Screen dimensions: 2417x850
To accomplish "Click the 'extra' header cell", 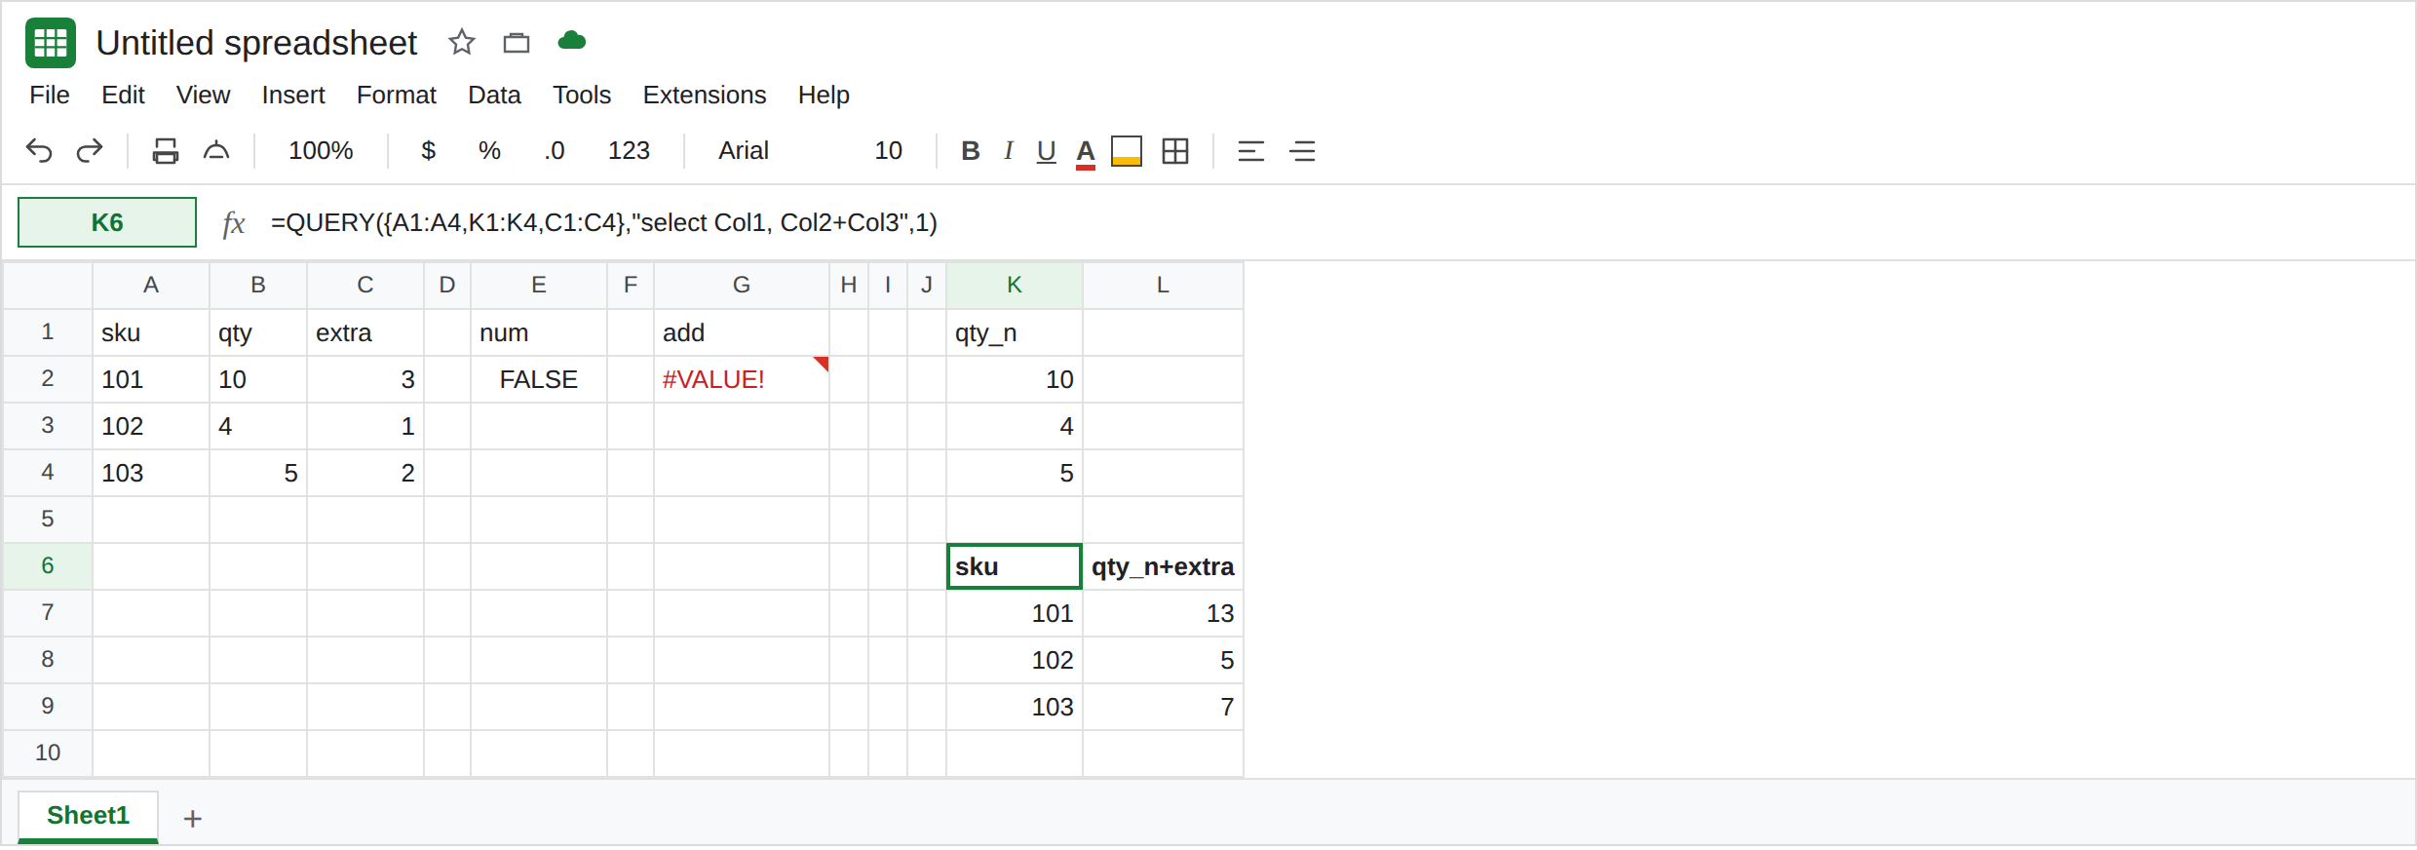I will 365,332.
